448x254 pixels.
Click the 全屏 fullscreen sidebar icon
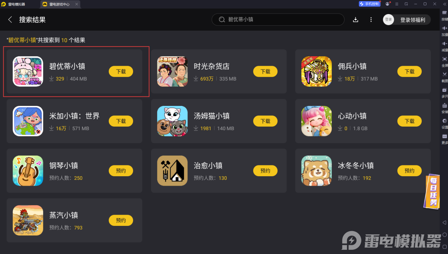click(x=444, y=62)
